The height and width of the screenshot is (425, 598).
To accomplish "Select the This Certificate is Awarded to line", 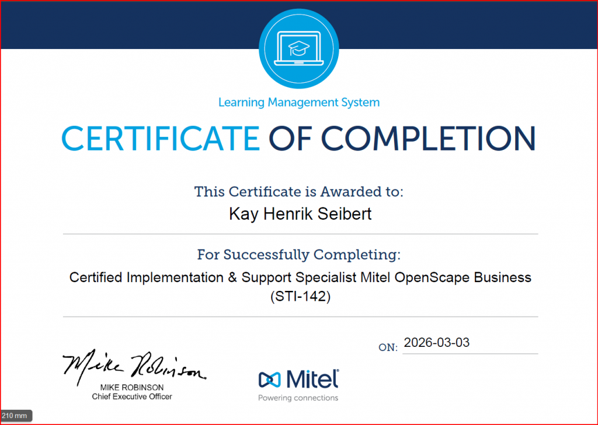I will 298,191.
